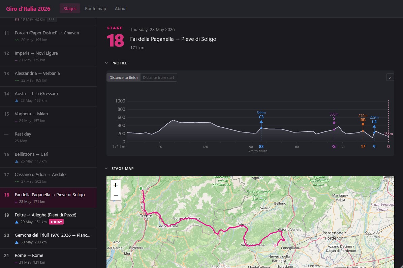Select the Rest day entry 25 May
403x268 pixels.
coord(48,137)
